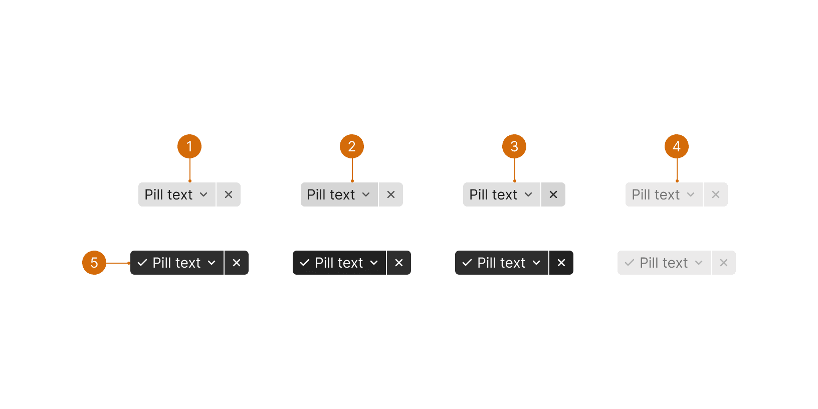Click the X icon on the pill under marker 1
The image size is (818, 409).
click(x=229, y=194)
